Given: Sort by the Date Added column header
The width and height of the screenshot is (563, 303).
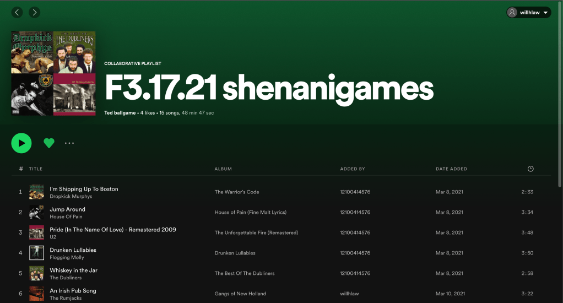Looking at the screenshot, I should pos(451,169).
